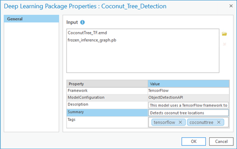The width and height of the screenshot is (237, 149).
Task: Select frozen_inference_graph.pb file entry
Action: (x=92, y=40)
